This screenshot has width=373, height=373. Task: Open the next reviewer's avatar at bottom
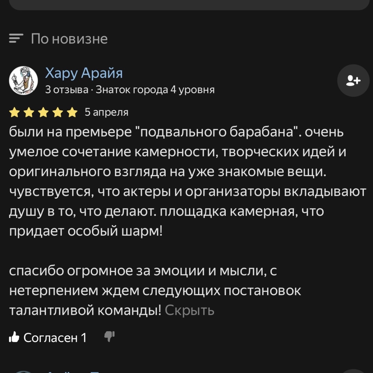(23, 371)
